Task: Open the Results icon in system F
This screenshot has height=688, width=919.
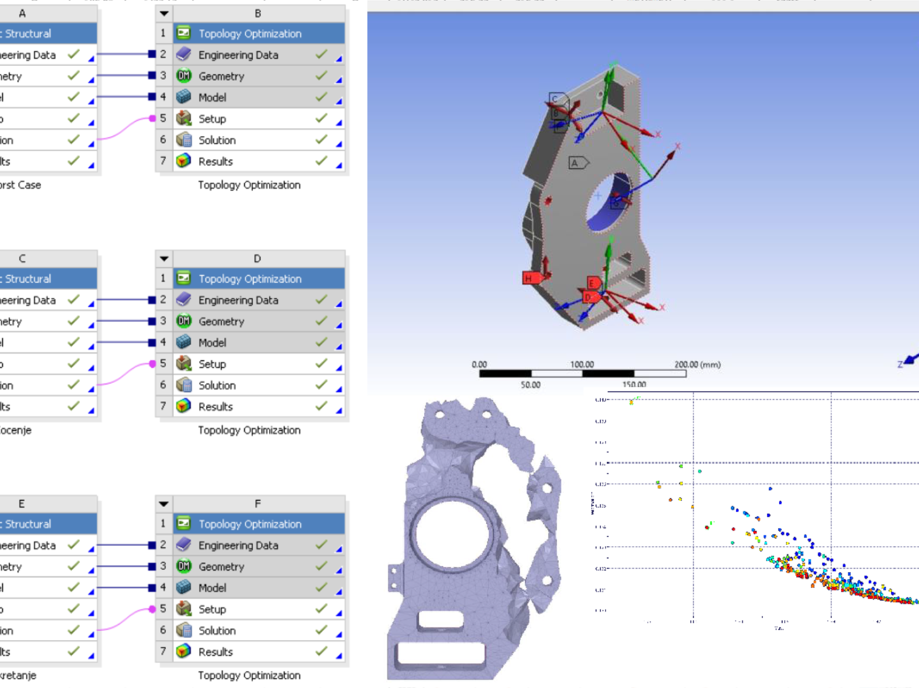Action: click(x=184, y=652)
